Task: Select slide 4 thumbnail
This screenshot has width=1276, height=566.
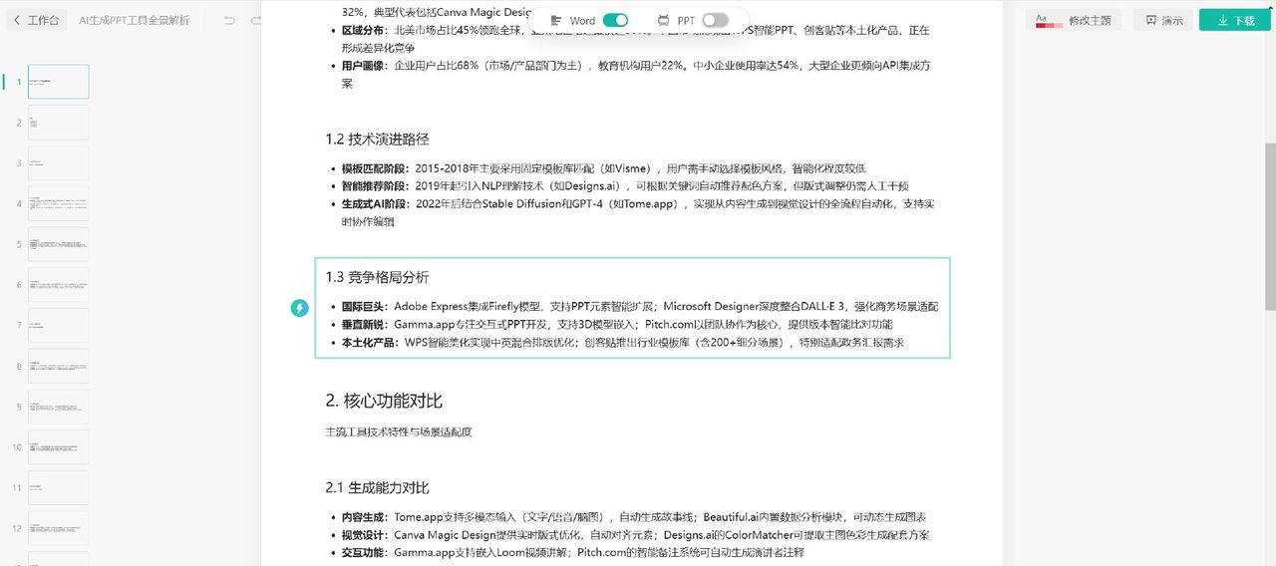Action: coord(58,203)
